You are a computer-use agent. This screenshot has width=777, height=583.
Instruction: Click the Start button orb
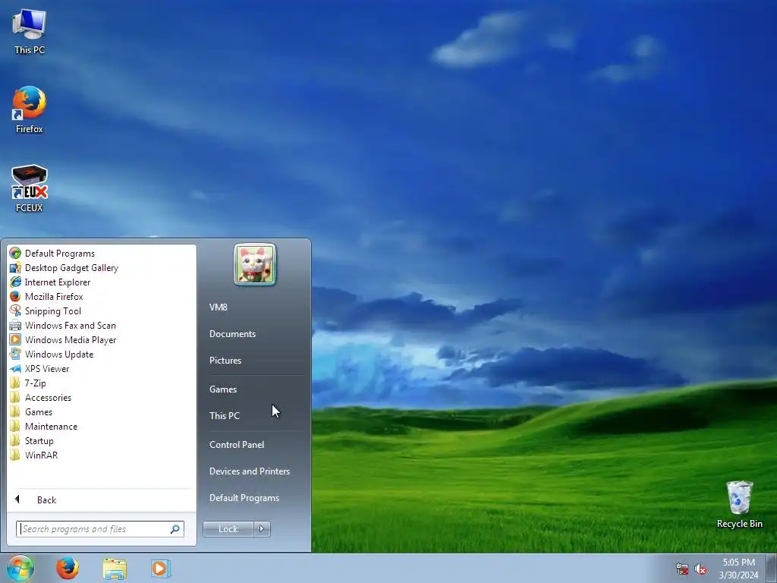coord(20,568)
